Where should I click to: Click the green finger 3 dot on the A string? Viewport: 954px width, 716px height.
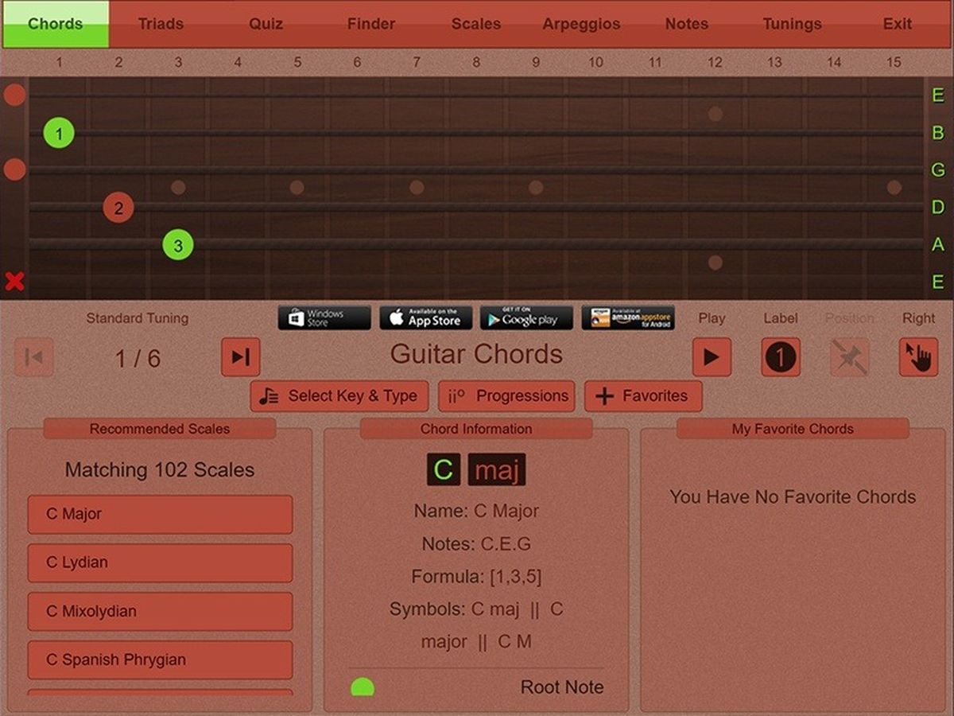[178, 246]
